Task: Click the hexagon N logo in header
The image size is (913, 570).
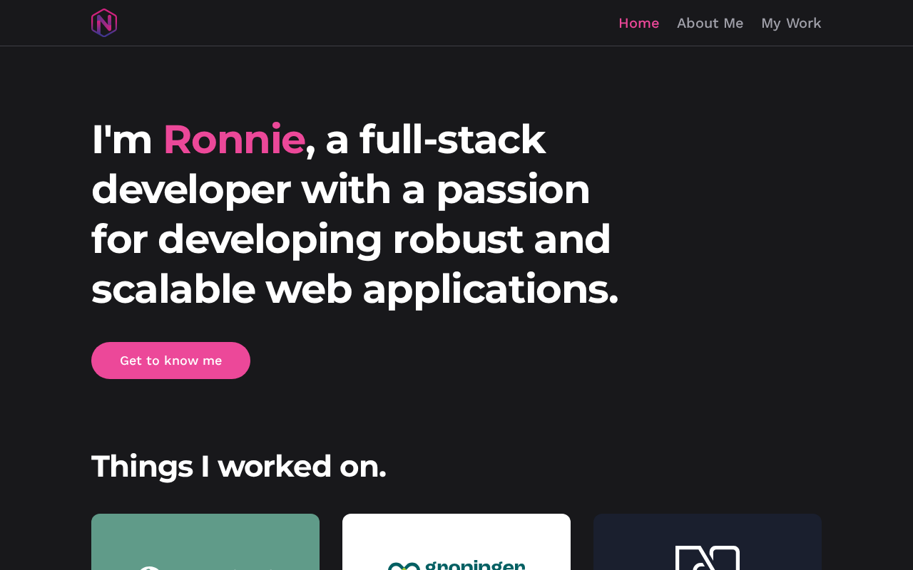Action: 104,23
